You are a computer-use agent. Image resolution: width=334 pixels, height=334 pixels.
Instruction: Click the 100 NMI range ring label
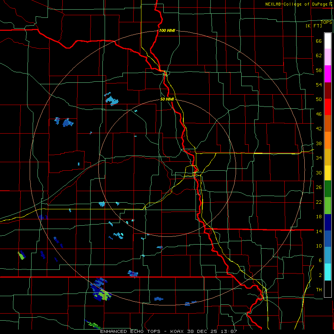(x=167, y=31)
